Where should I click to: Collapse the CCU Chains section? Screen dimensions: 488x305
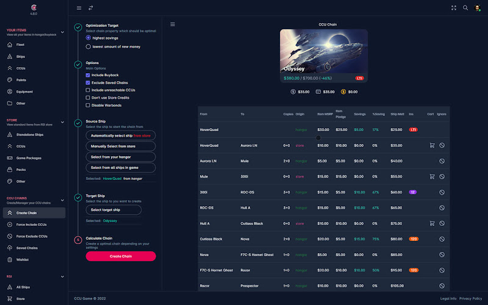tap(62, 200)
